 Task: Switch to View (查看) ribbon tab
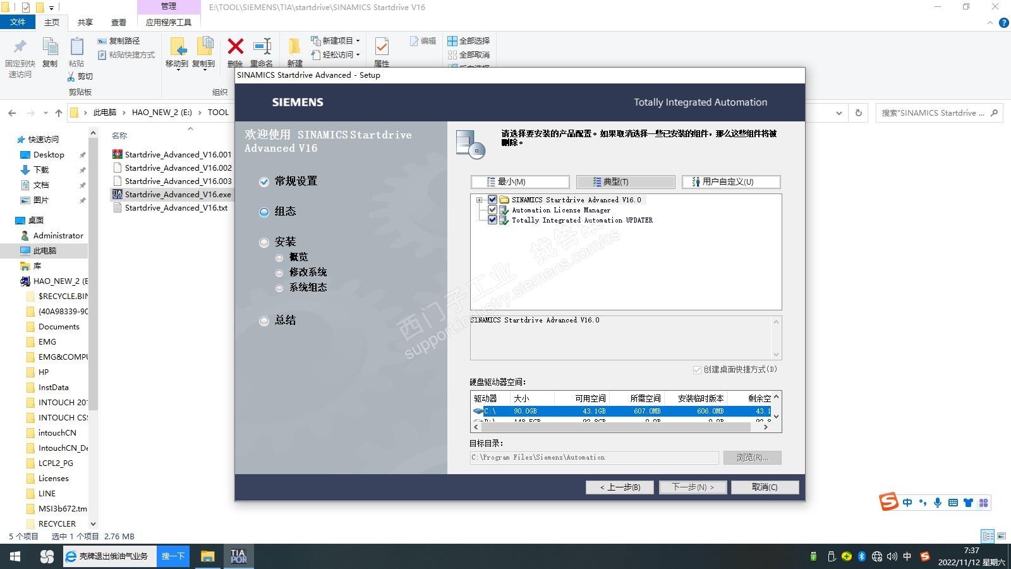click(x=119, y=22)
